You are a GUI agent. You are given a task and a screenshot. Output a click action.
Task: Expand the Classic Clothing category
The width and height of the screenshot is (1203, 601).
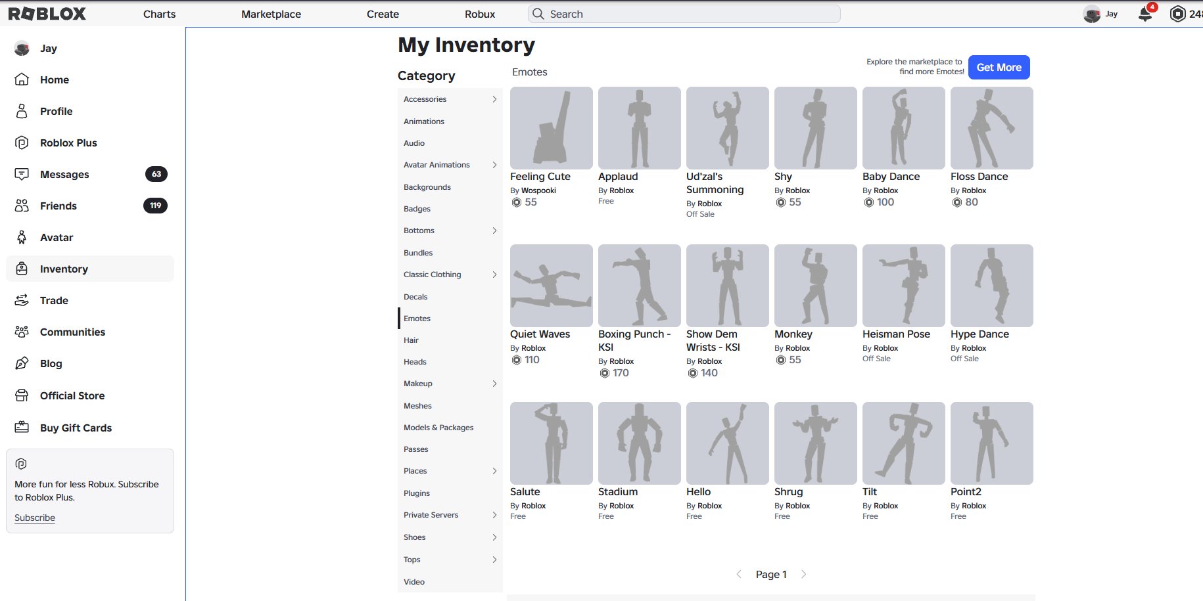[494, 275]
